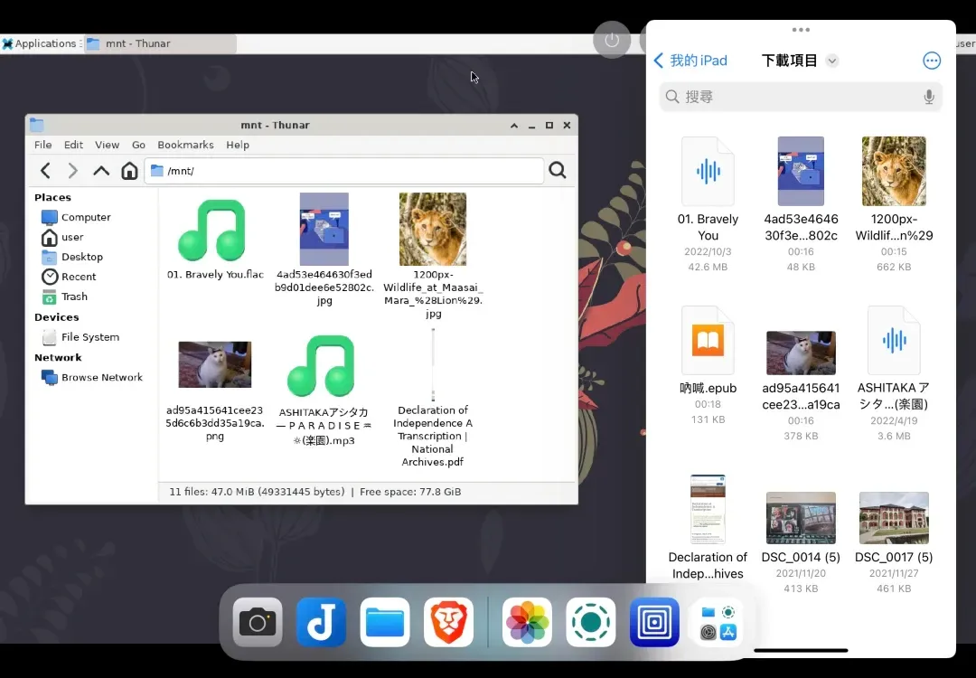The width and height of the screenshot is (976, 678).
Task: Open the Applications menu in panel
Action: [39, 43]
